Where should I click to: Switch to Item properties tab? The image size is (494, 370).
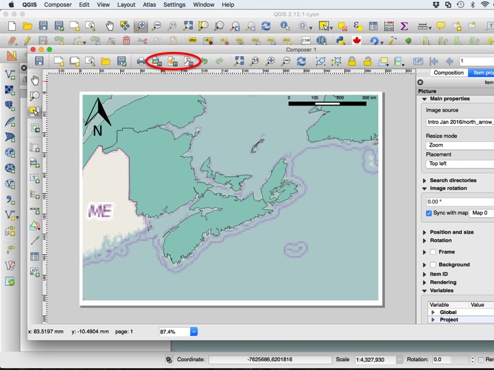pos(481,73)
